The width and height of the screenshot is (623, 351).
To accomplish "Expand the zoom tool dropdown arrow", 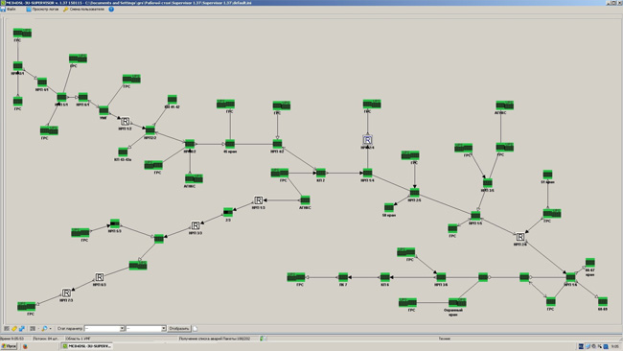I will tap(50, 328).
